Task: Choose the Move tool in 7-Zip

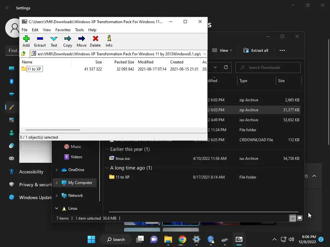Action: click(82, 41)
